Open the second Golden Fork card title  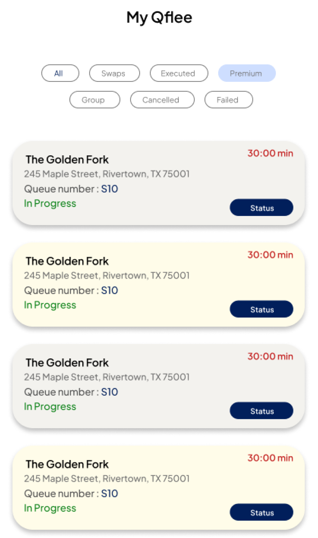click(67, 261)
